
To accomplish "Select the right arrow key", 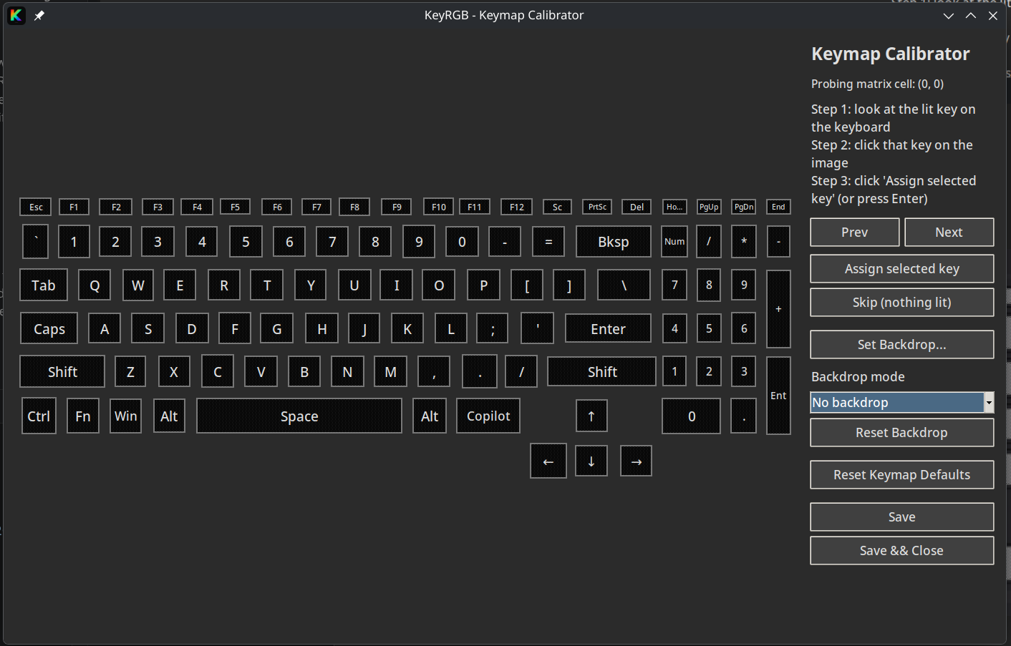I will pyautogui.click(x=637, y=461).
